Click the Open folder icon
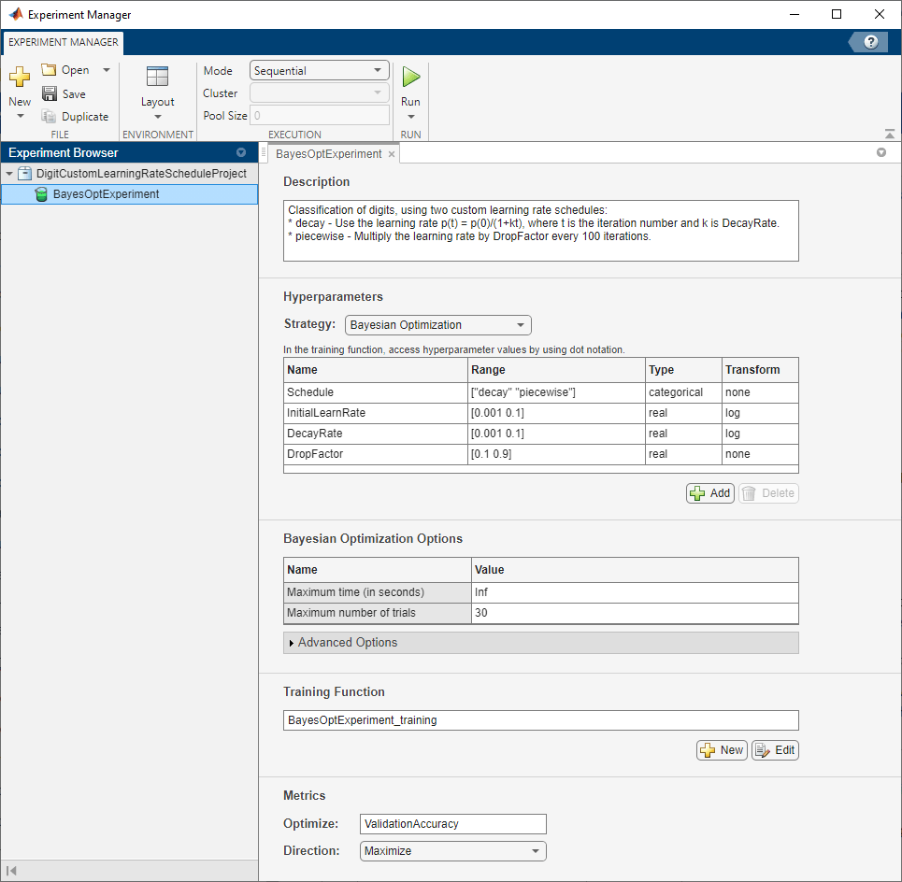 [50, 70]
